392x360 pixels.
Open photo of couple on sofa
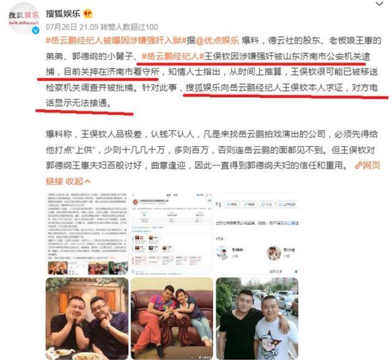tap(172, 318)
